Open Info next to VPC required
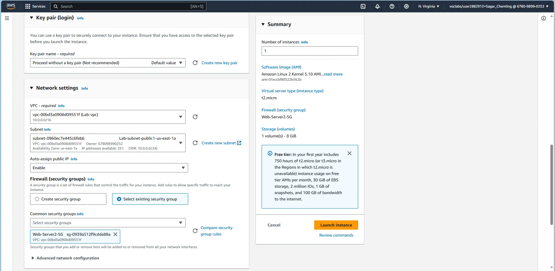555x271 pixels. 61,106
